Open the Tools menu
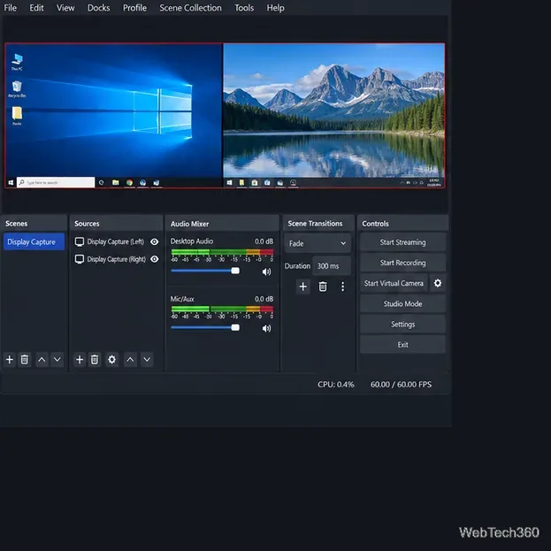Screen dimensions: 551x551 [244, 8]
